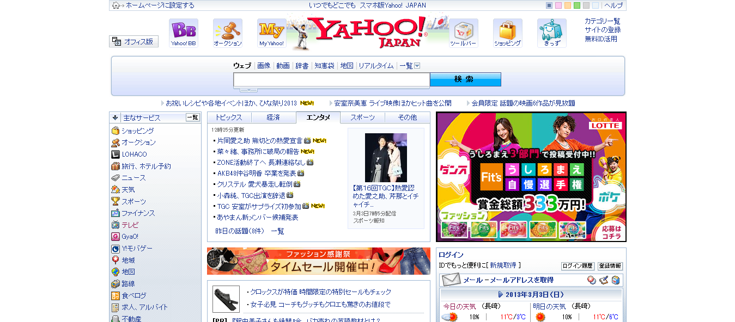
Task: Click the TV icon for テレビ
Action: [116, 225]
